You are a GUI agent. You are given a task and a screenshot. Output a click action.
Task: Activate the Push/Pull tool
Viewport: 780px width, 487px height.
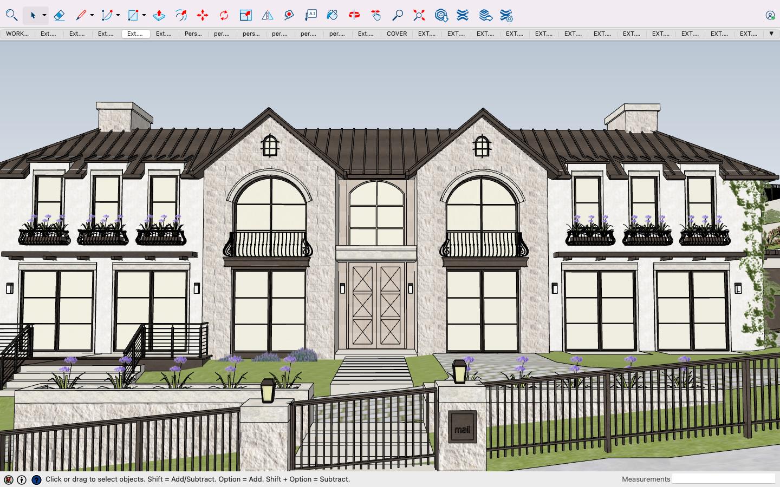pyautogui.click(x=159, y=15)
